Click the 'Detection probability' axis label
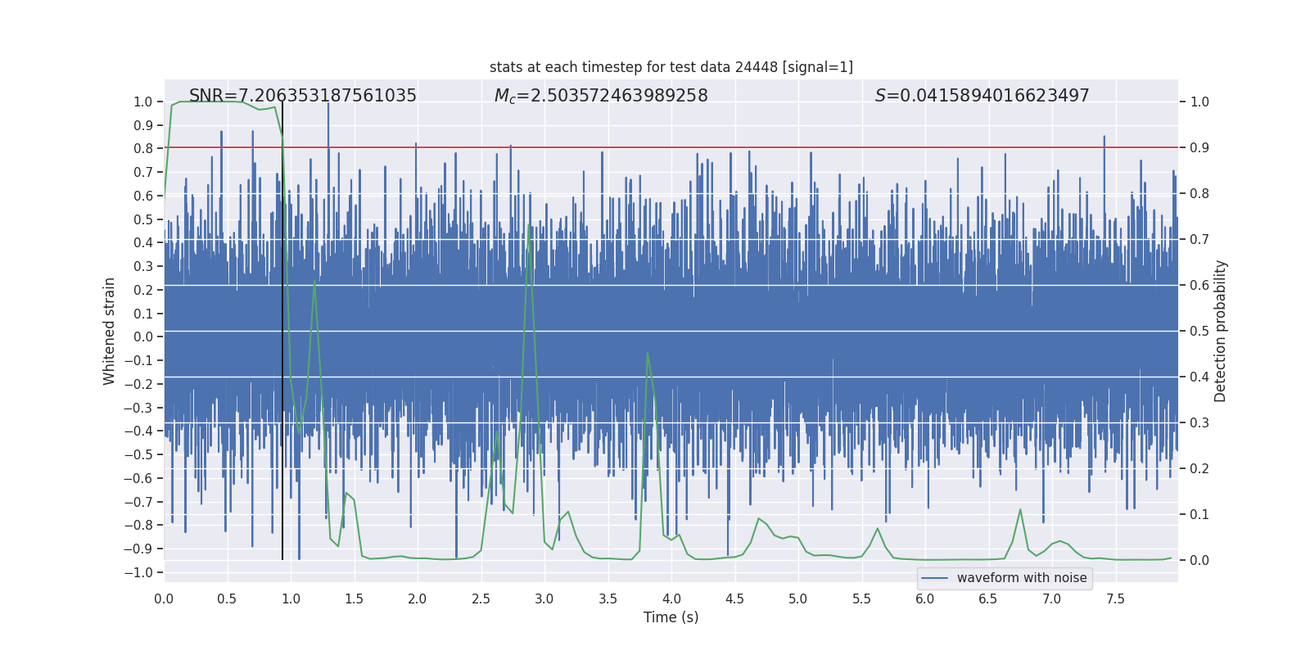The height and width of the screenshot is (655, 1310). [1221, 331]
